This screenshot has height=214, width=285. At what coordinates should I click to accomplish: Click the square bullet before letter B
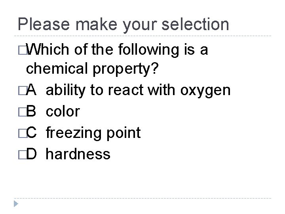pyautogui.click(x=21, y=112)
